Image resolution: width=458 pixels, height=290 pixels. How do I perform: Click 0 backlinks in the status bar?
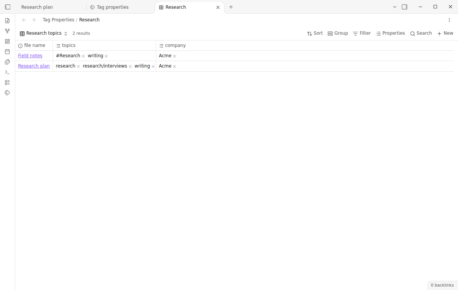click(x=442, y=285)
